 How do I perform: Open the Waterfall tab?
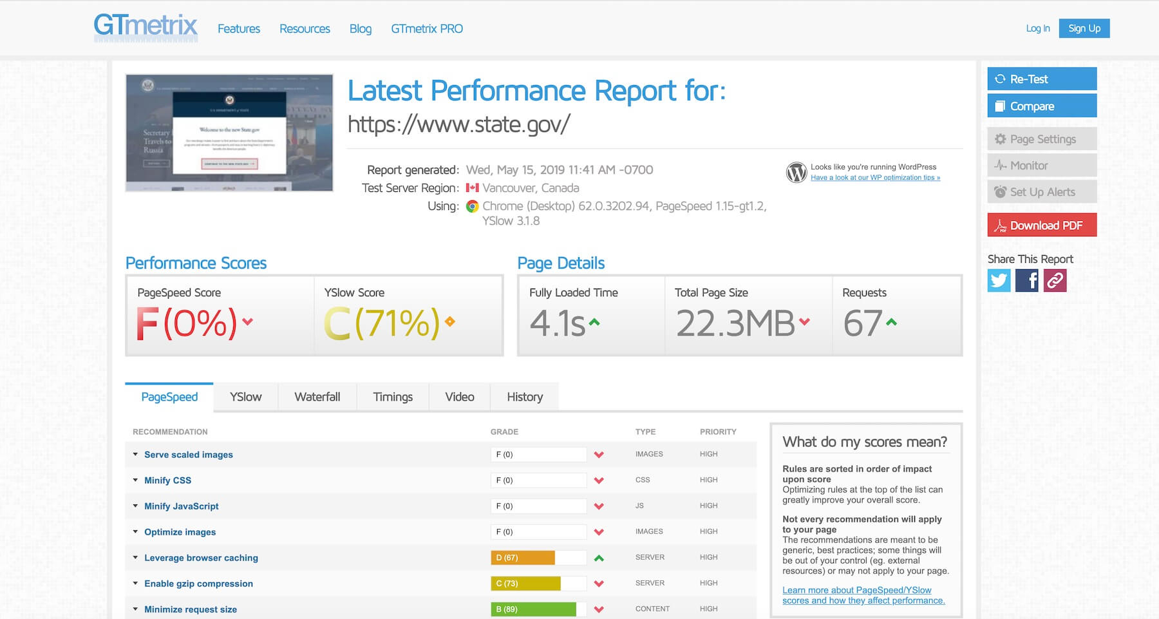click(x=317, y=397)
